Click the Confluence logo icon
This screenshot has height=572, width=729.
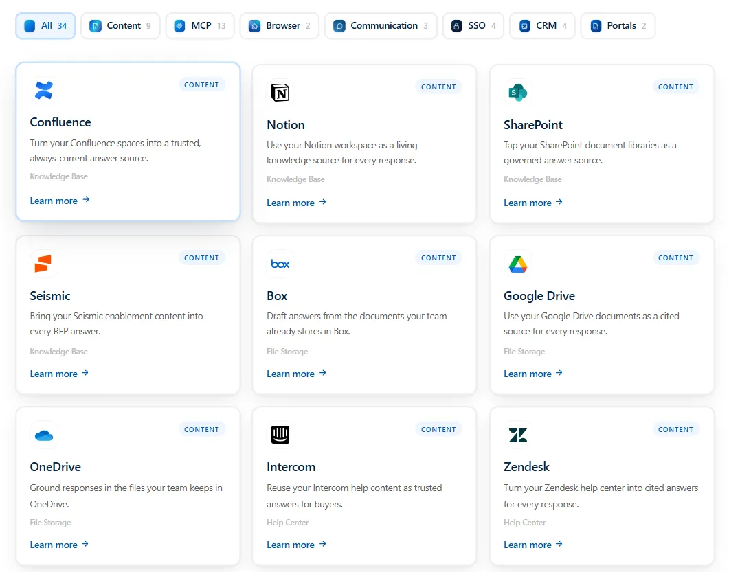44,90
